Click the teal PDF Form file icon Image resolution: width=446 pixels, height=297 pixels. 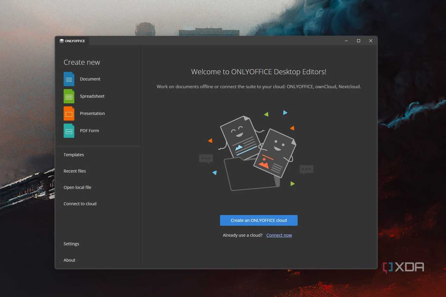click(x=69, y=131)
